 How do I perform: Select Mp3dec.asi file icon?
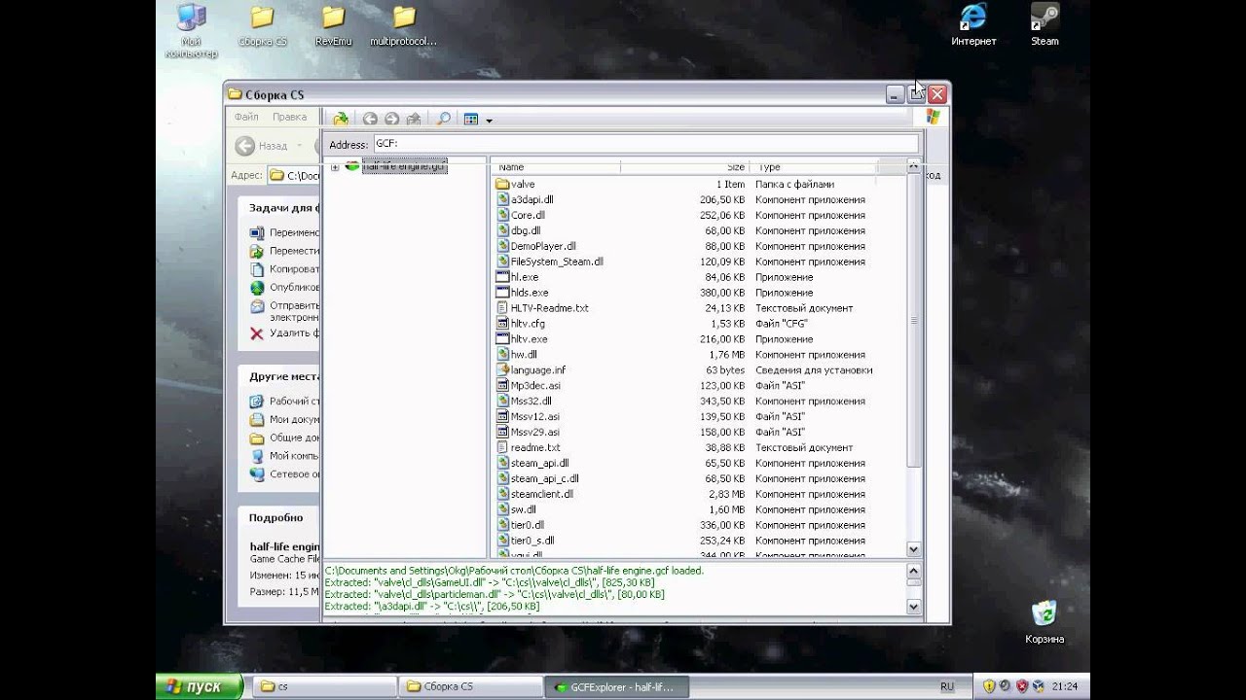tap(502, 386)
